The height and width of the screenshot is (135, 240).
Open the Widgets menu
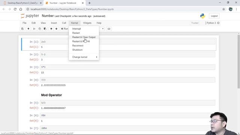pos(87,23)
